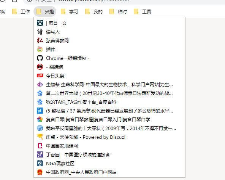Click the yellow 雨点 天使领域 favicon
The width and height of the screenshot is (225, 180).
(x=40, y=137)
